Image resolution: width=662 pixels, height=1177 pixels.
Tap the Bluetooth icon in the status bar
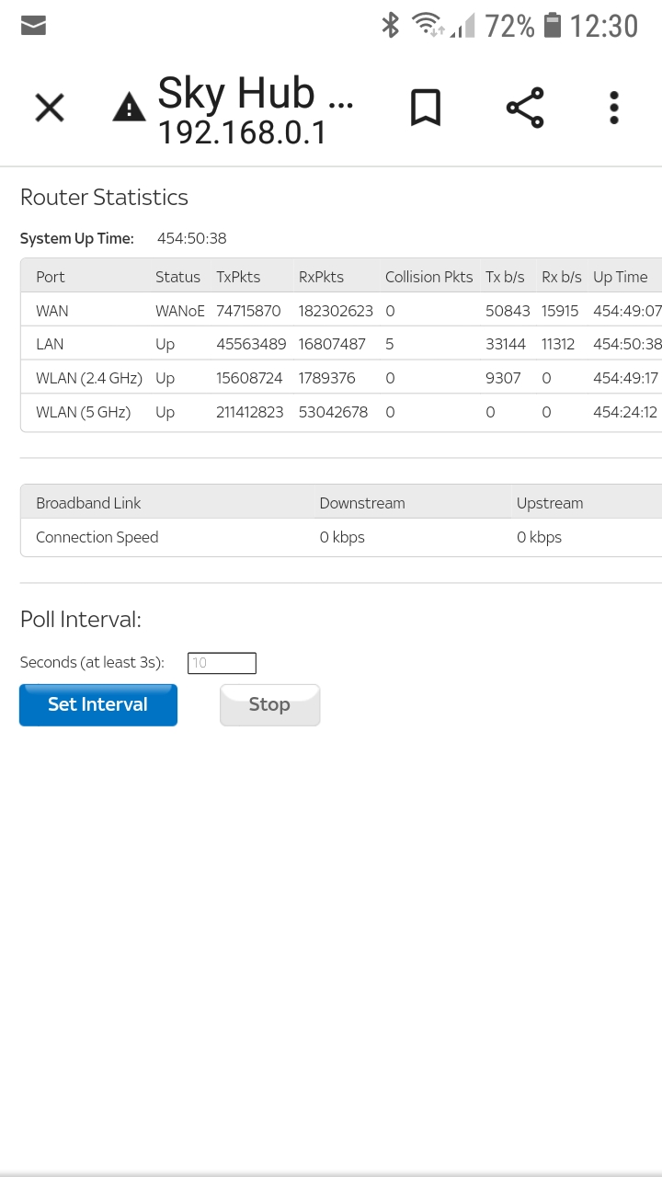(390, 26)
